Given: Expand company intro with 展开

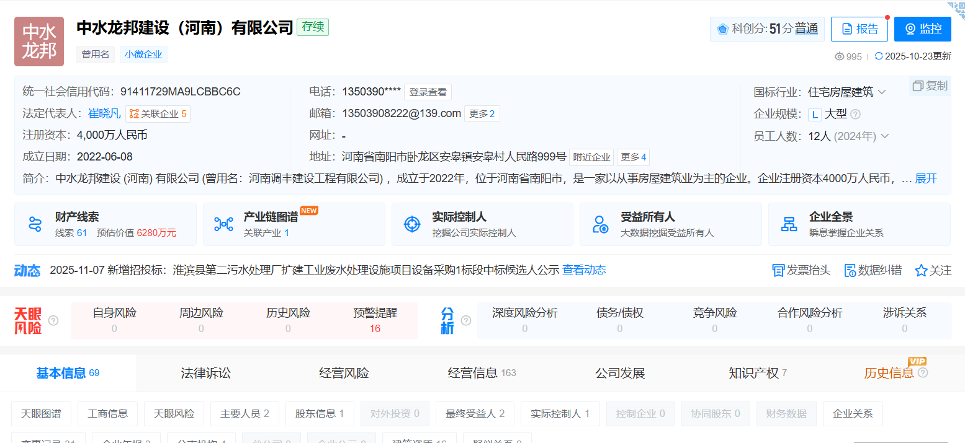Looking at the screenshot, I should 926,178.
